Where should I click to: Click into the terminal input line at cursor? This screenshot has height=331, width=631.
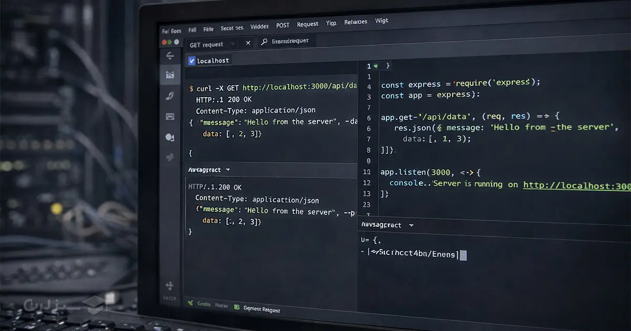point(463,255)
